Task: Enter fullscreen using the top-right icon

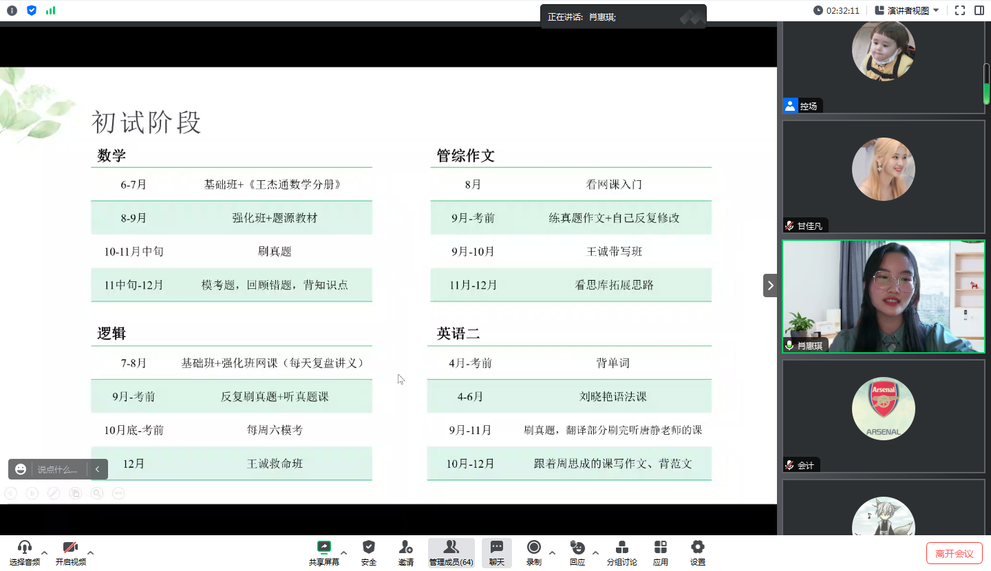Action: (x=960, y=10)
